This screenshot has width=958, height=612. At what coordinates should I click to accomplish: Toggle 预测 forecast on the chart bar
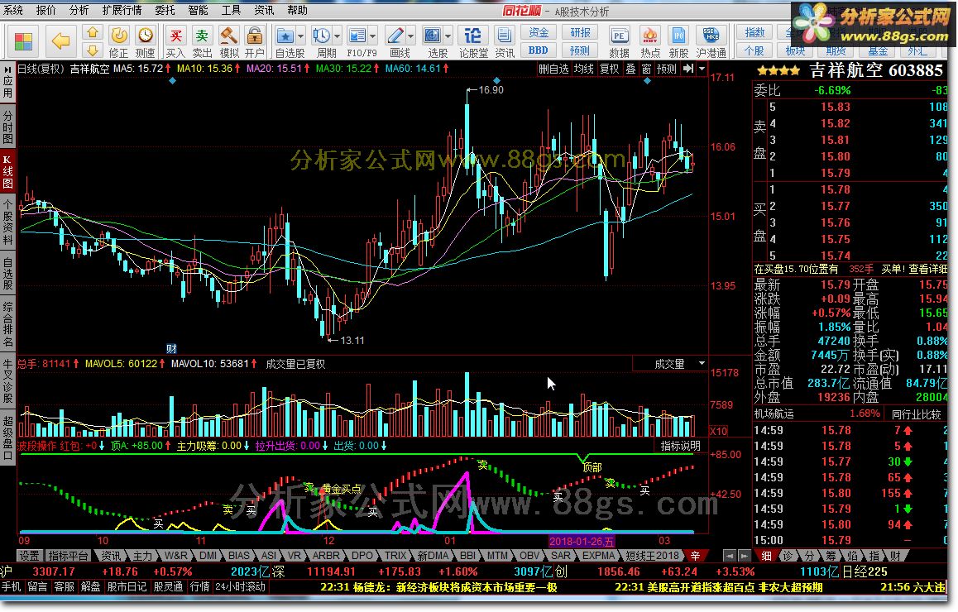(x=667, y=69)
